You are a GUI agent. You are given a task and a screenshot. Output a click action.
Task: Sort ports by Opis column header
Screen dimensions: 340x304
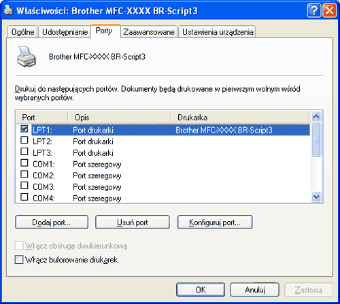point(119,118)
